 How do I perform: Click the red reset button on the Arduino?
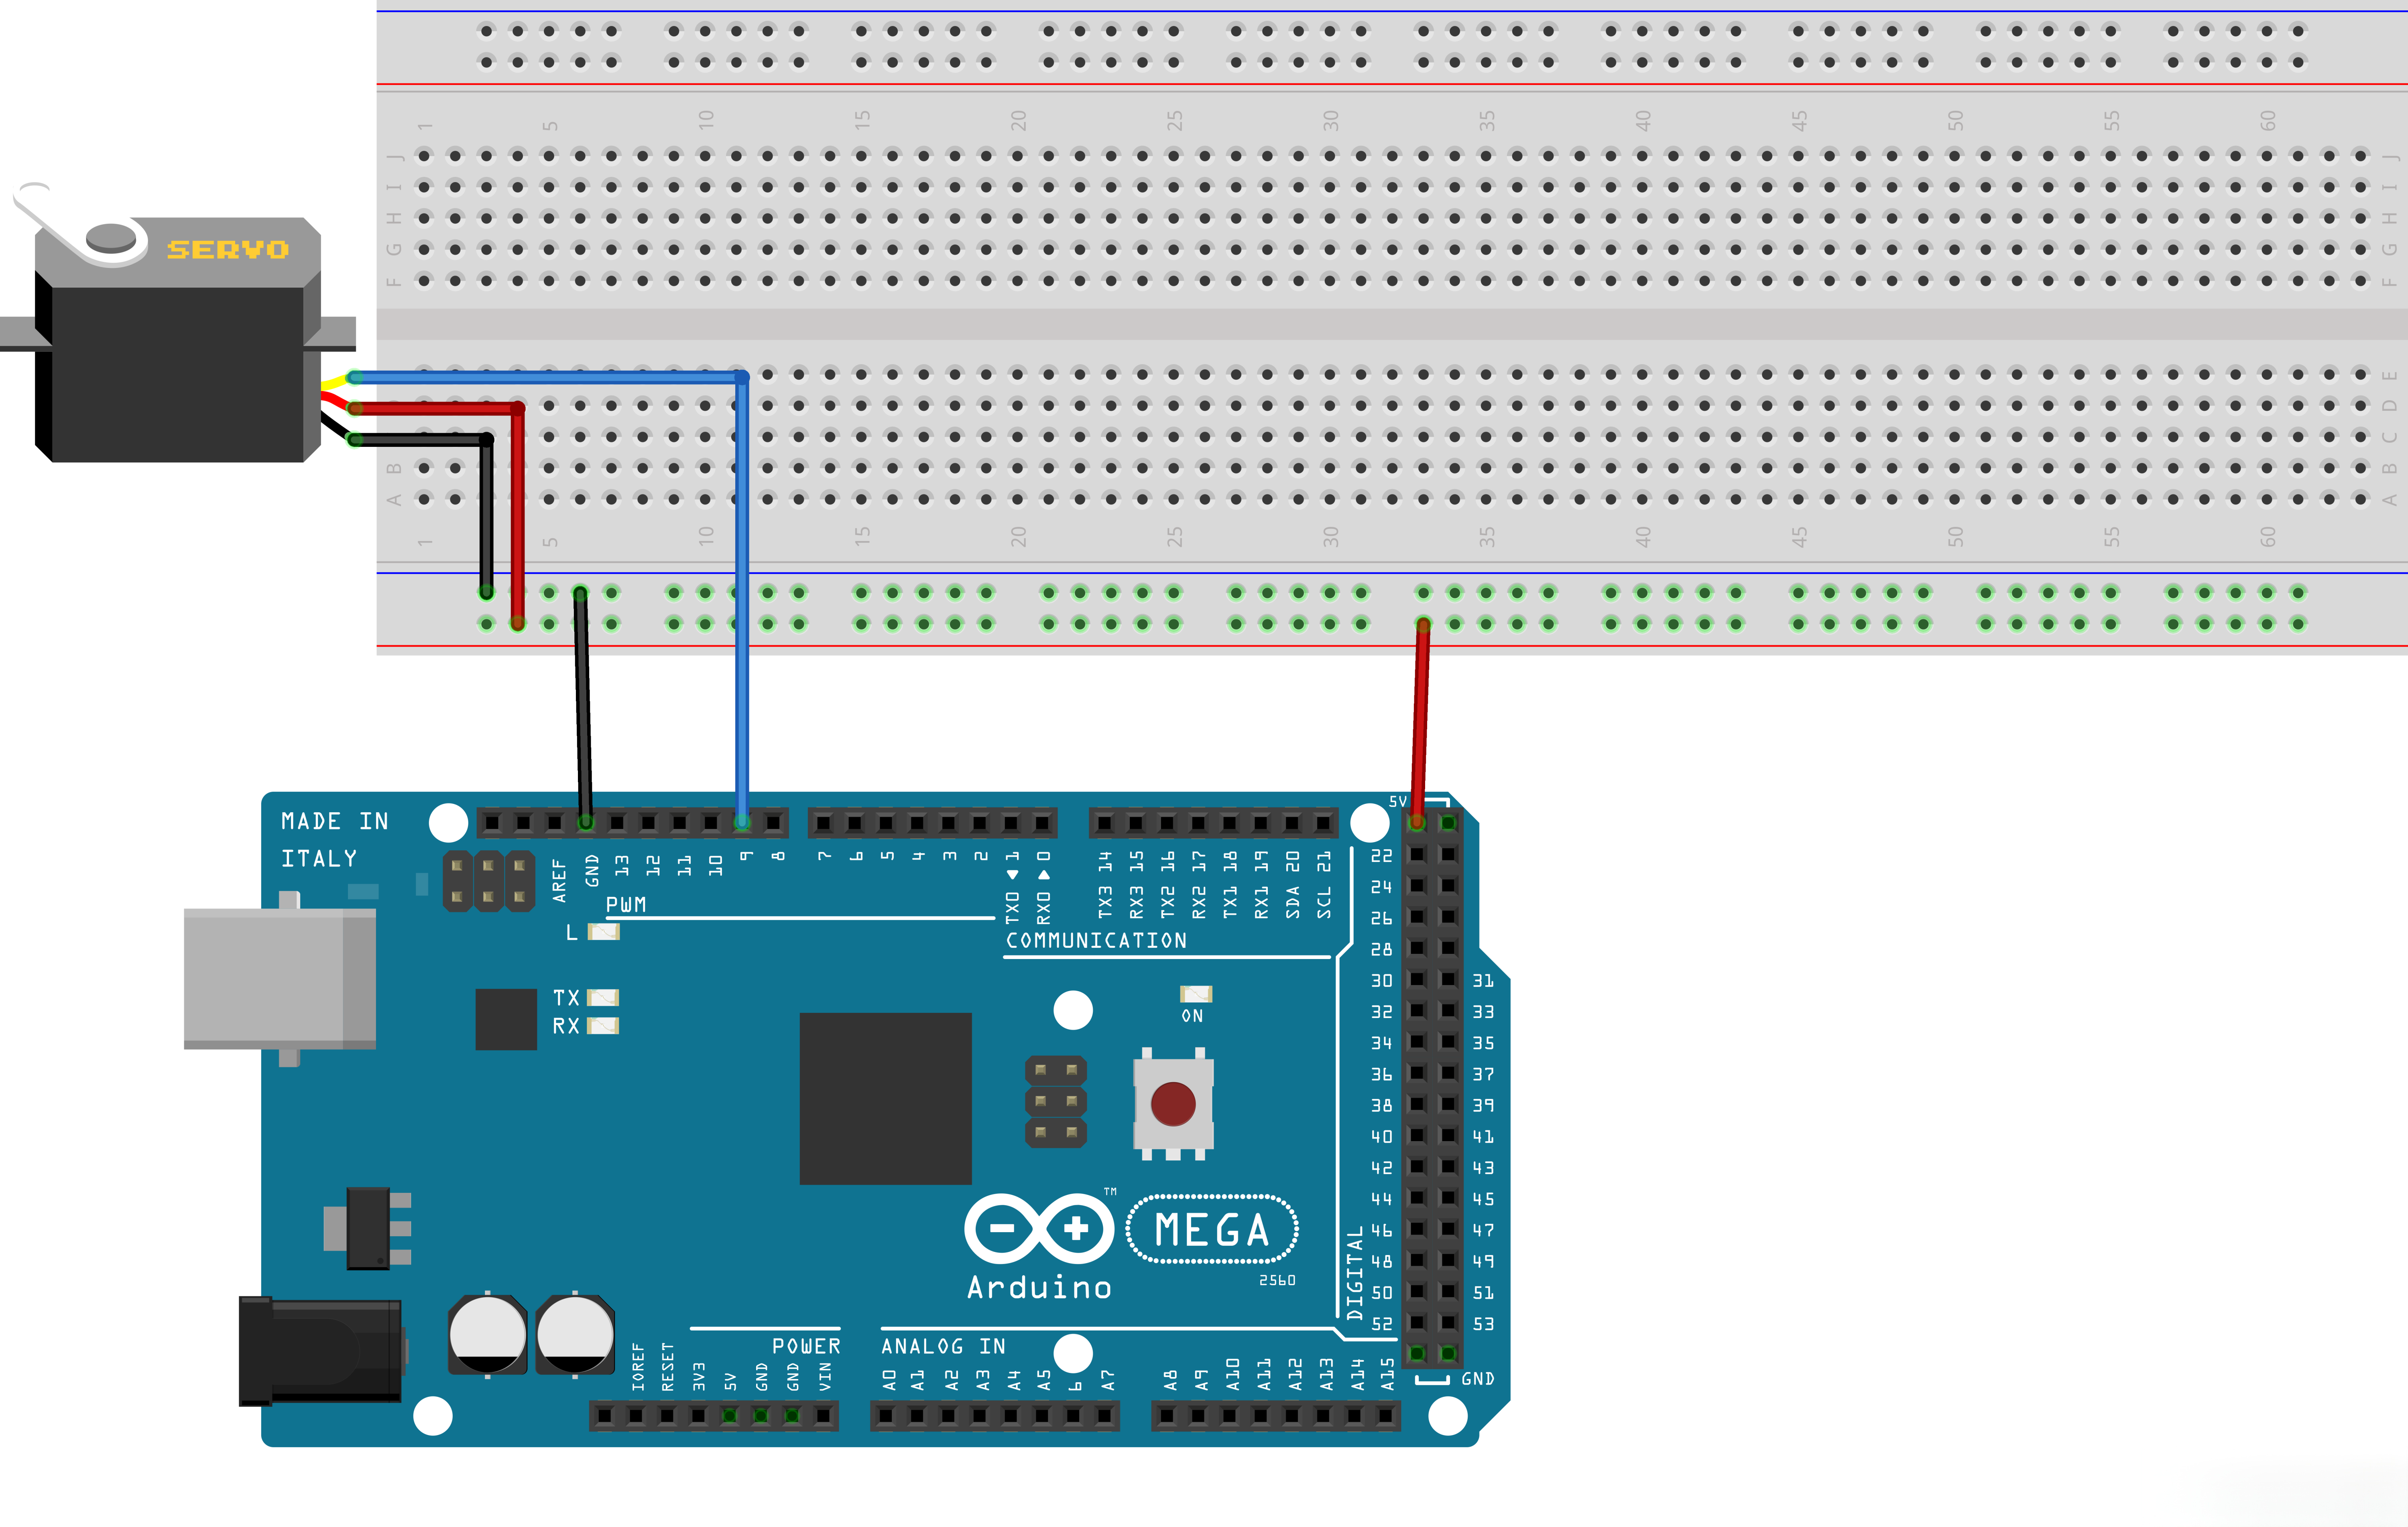1173,1104
